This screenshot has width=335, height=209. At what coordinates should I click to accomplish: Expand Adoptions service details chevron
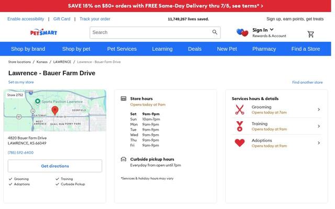coord(319,143)
